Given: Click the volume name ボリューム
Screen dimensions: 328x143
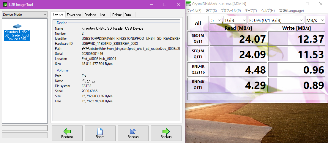Looking at the screenshot, I should 88,81.
